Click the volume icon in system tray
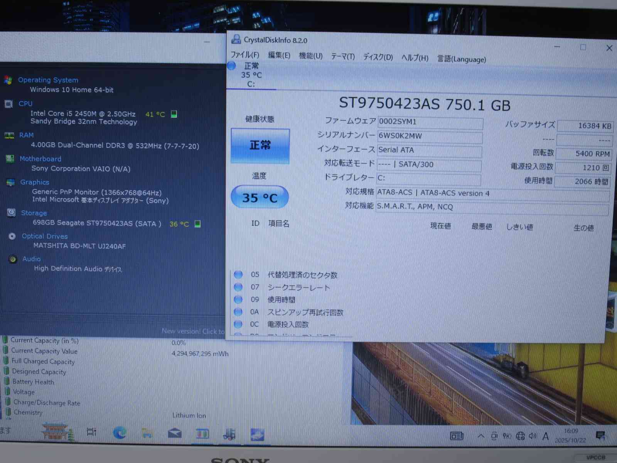Viewport: 617px width, 463px height. pyautogui.click(x=533, y=436)
